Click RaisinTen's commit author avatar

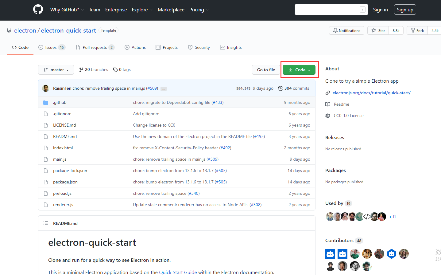pyautogui.click(x=46, y=88)
